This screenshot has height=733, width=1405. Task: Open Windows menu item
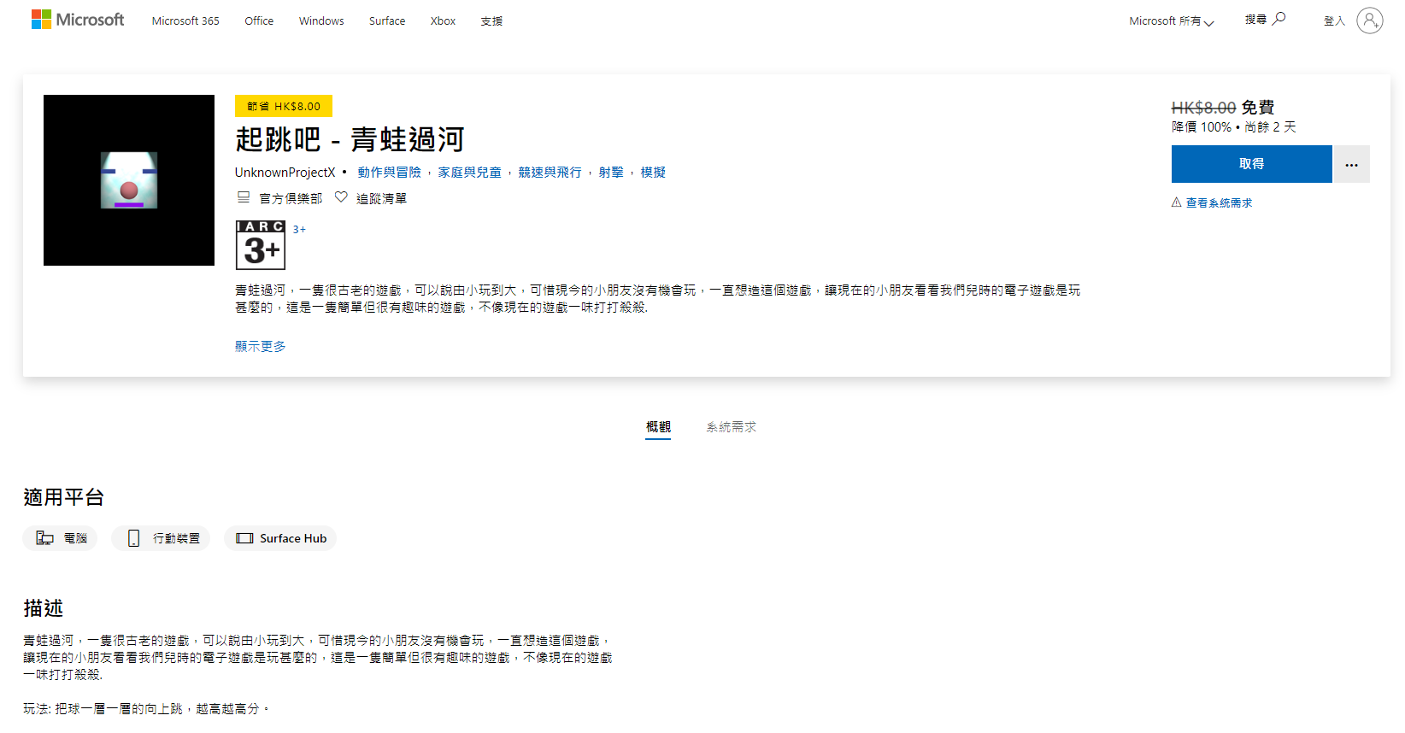point(321,21)
